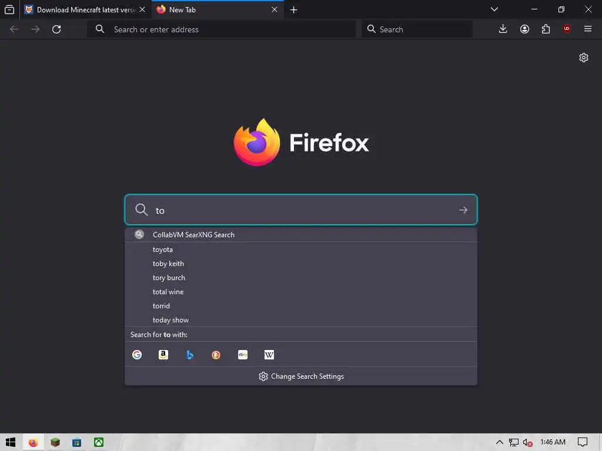Choose the 'tory burch' suggestion

pyautogui.click(x=301, y=278)
